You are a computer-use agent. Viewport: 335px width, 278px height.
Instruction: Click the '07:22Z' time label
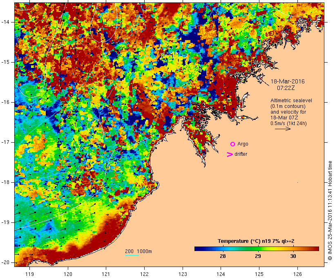pos(286,88)
